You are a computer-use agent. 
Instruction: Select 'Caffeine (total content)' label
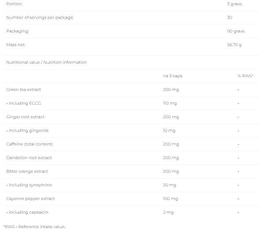(x=29, y=144)
